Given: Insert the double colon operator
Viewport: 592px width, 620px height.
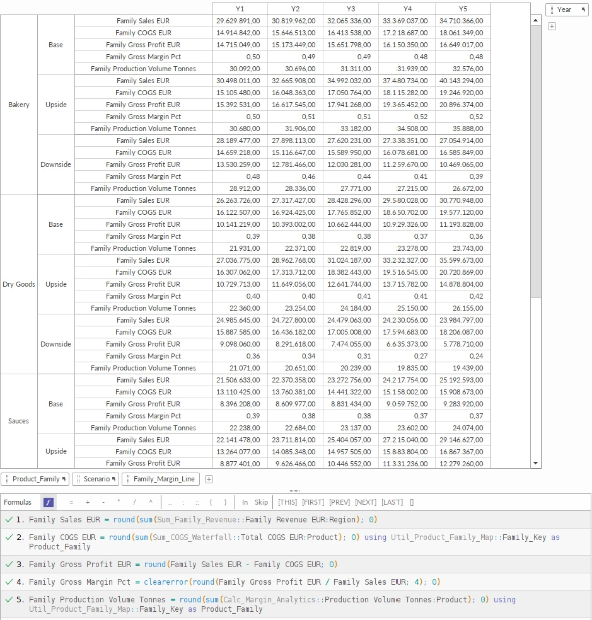Looking at the screenshot, I should point(197,502).
